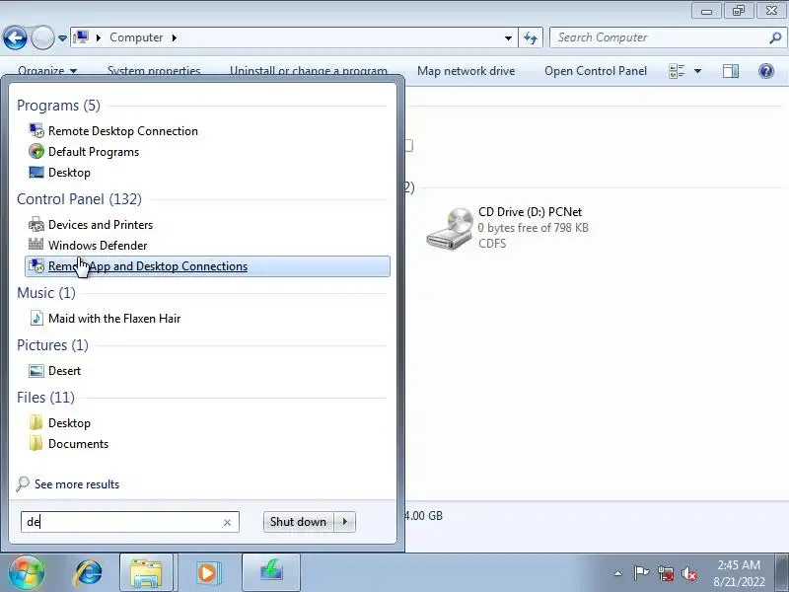Expand the arrow before Computer in address bar

tap(99, 37)
